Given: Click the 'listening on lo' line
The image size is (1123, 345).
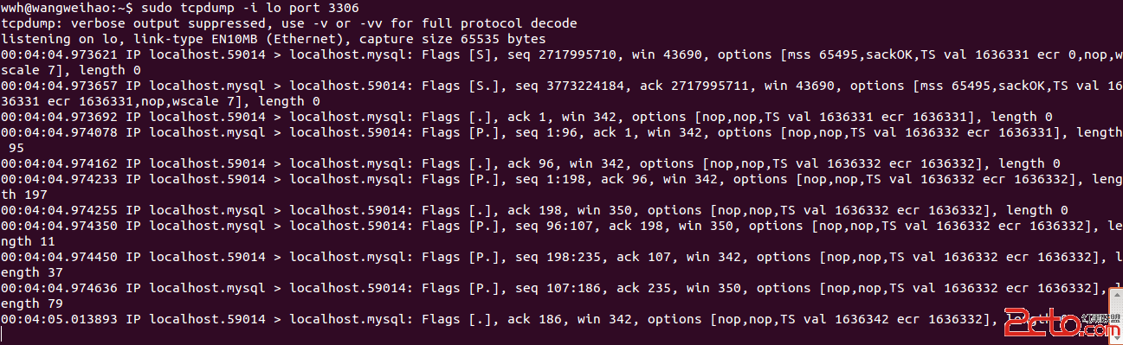Looking at the screenshot, I should coord(274,39).
